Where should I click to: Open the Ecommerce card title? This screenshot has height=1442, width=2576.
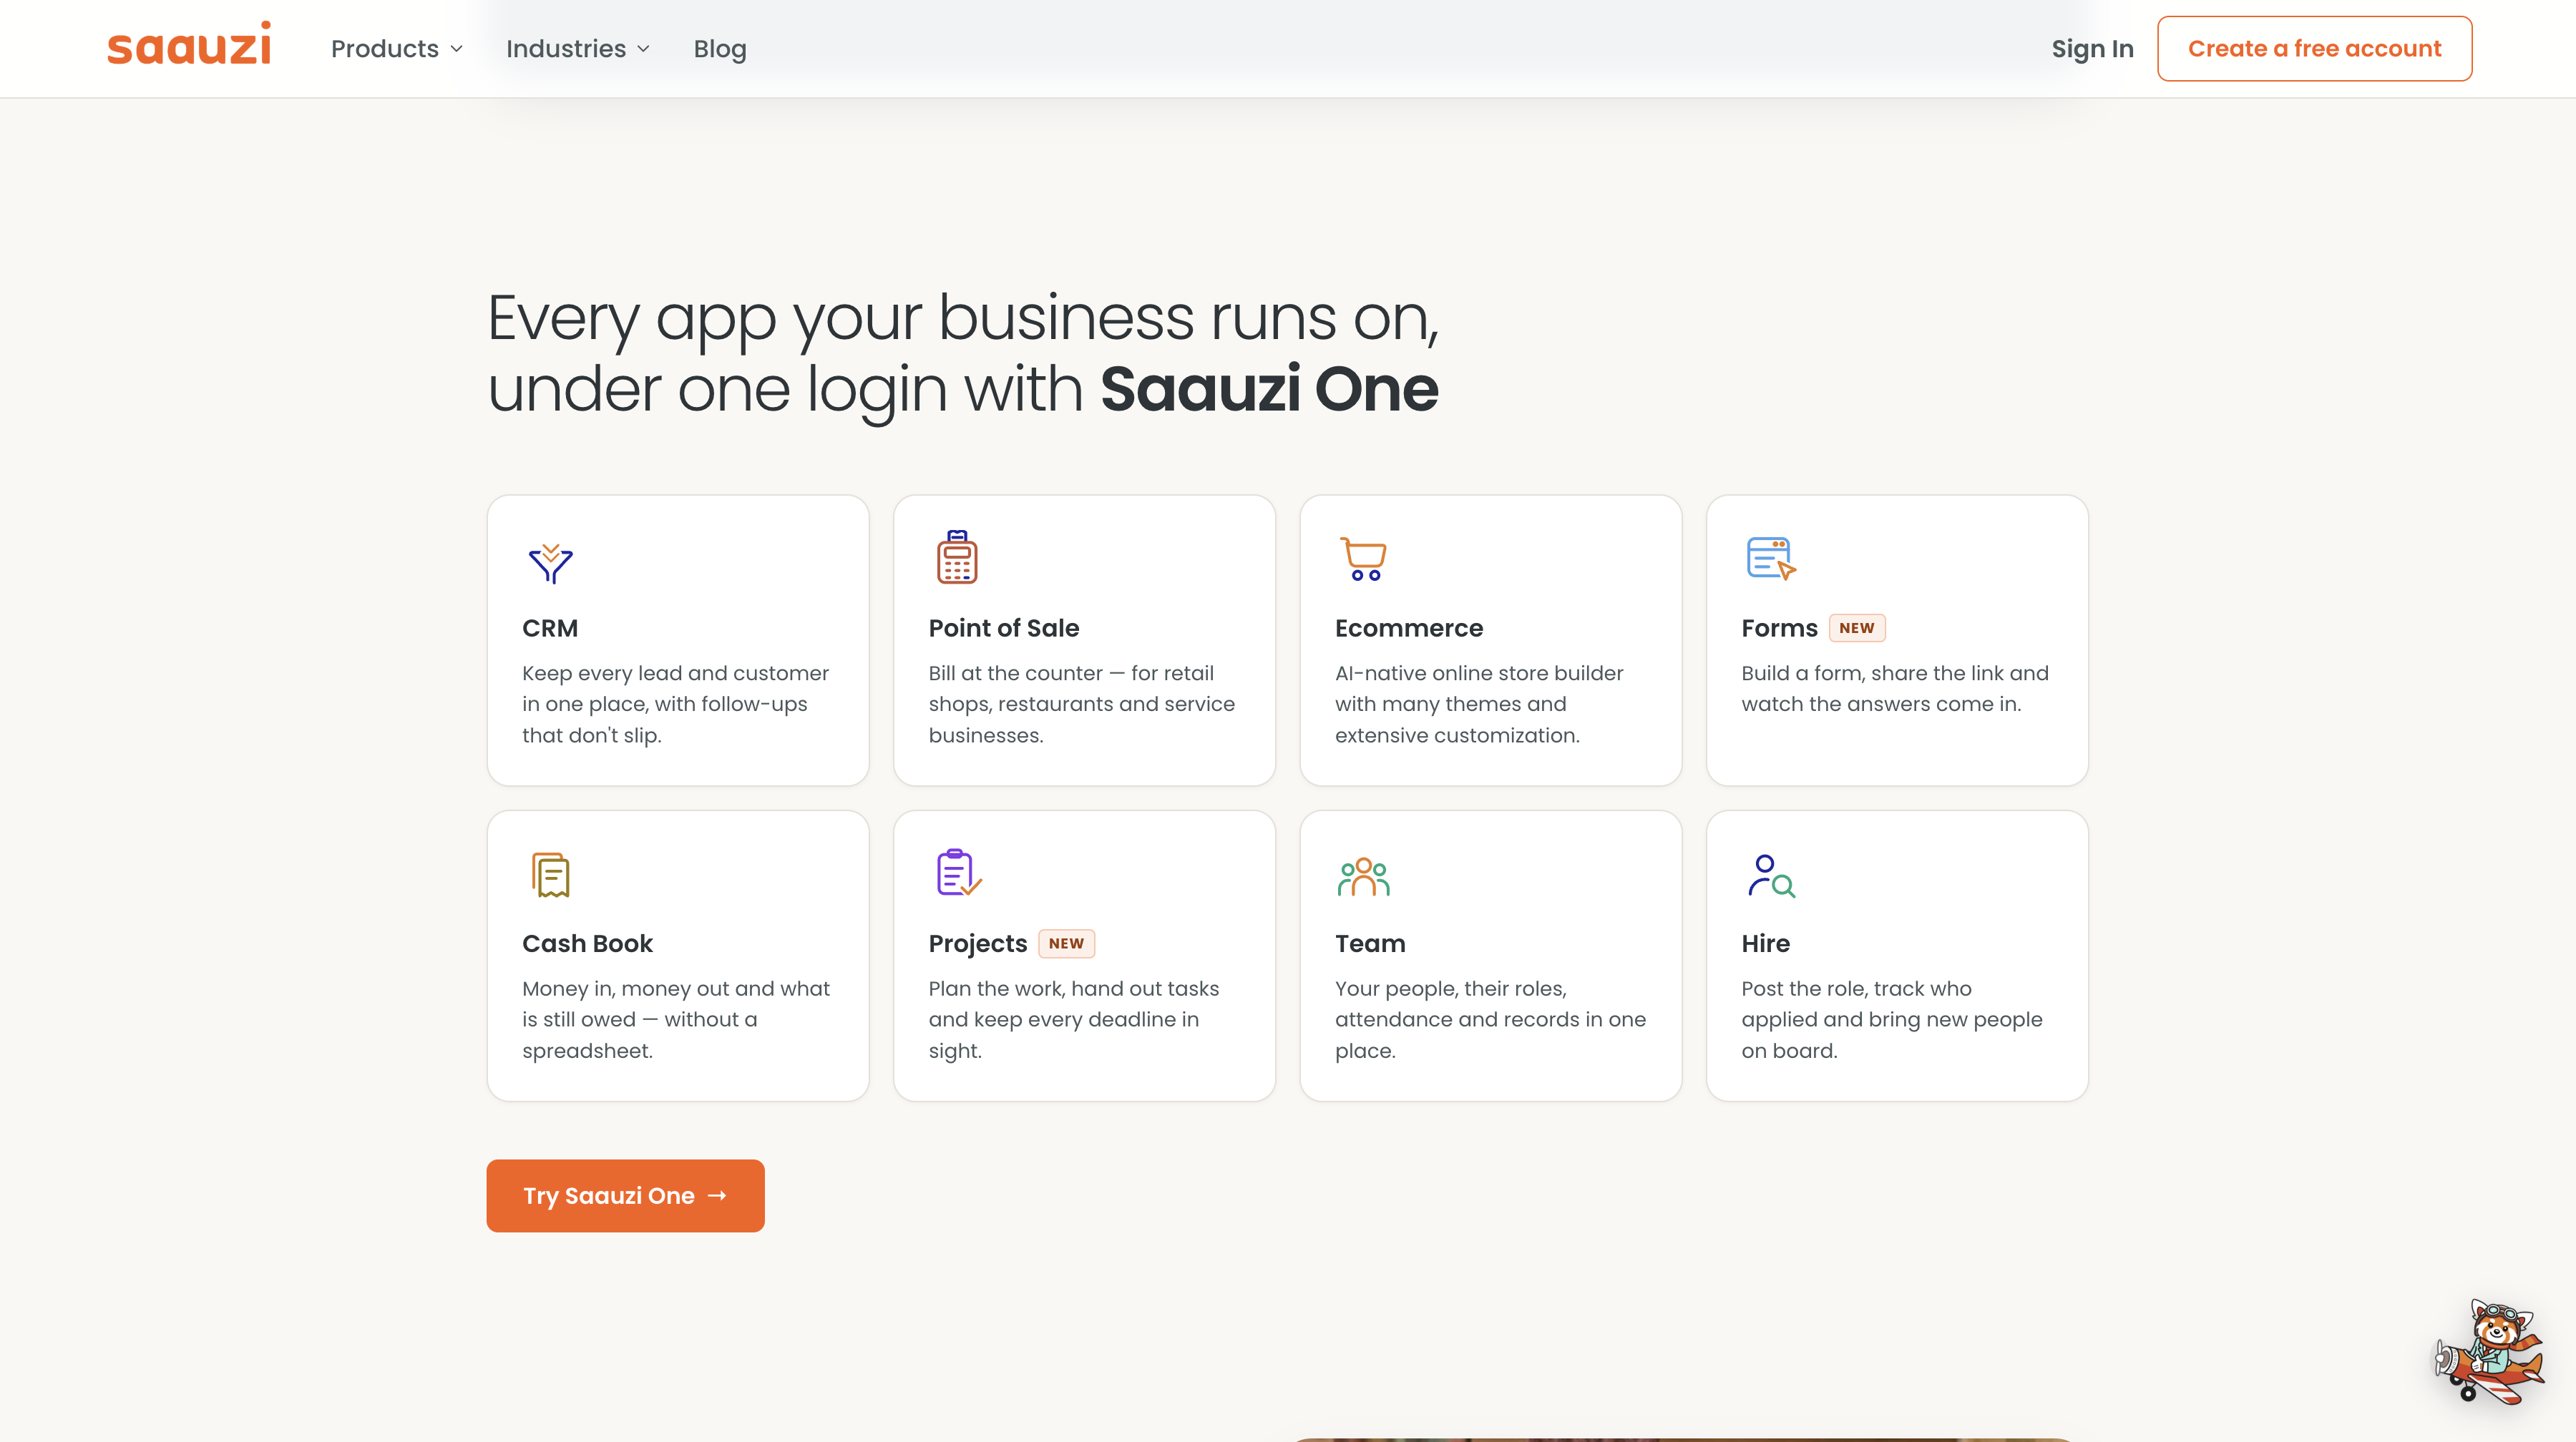click(1409, 627)
